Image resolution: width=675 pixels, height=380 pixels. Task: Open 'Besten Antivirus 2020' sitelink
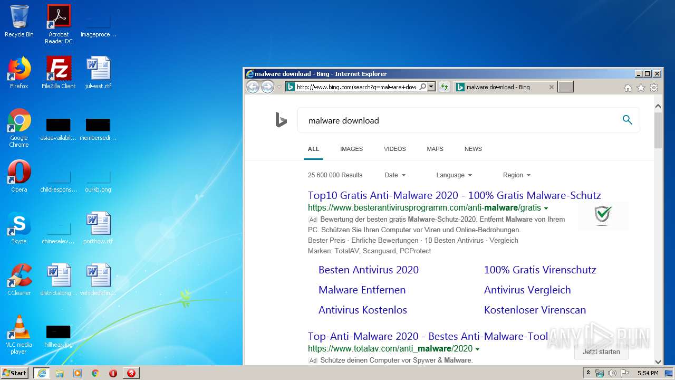pos(369,270)
